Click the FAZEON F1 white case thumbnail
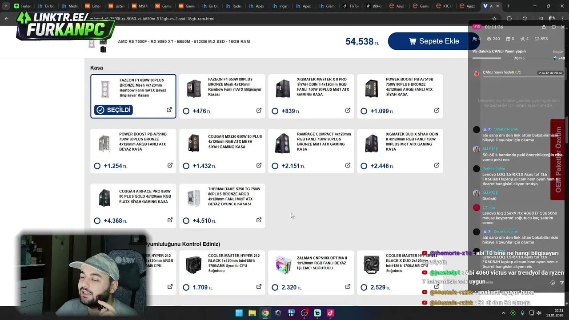 click(105, 89)
